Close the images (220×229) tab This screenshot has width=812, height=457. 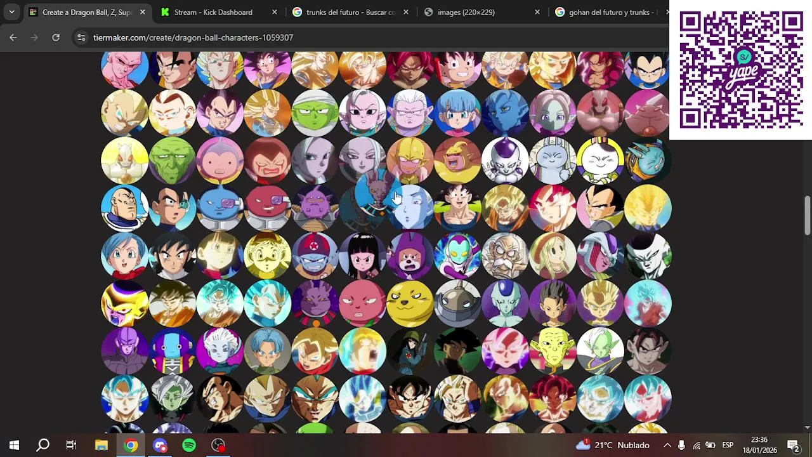point(537,12)
